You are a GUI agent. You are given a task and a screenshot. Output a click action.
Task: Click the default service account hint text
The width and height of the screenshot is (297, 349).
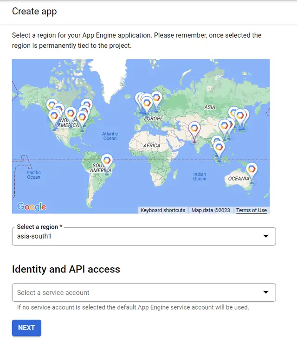click(x=133, y=307)
